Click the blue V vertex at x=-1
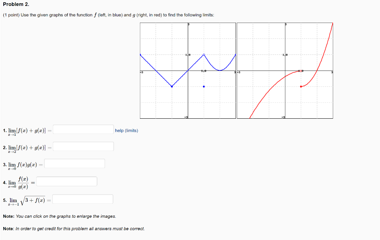The height and width of the screenshot is (240, 380). tap(172, 86)
